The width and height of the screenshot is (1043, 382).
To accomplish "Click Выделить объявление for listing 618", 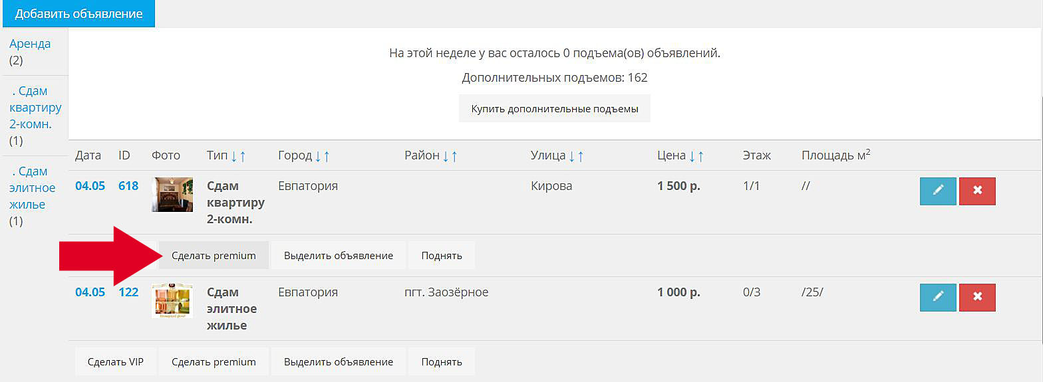I will pos(339,256).
